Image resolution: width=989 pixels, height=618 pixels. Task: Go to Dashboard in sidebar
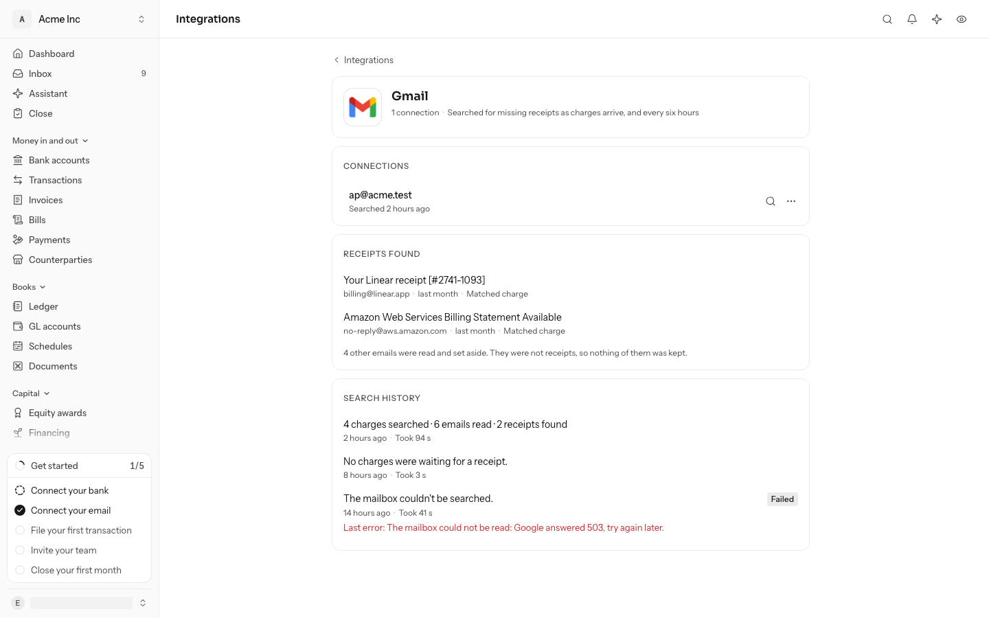click(80, 54)
